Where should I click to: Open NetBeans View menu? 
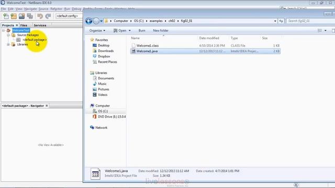pyautogui.click(x=19, y=9)
